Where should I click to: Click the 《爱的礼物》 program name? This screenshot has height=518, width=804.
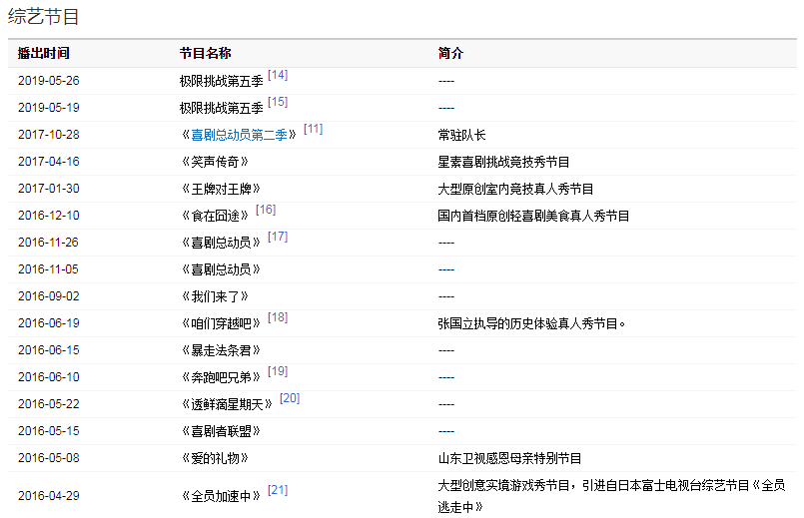214,458
